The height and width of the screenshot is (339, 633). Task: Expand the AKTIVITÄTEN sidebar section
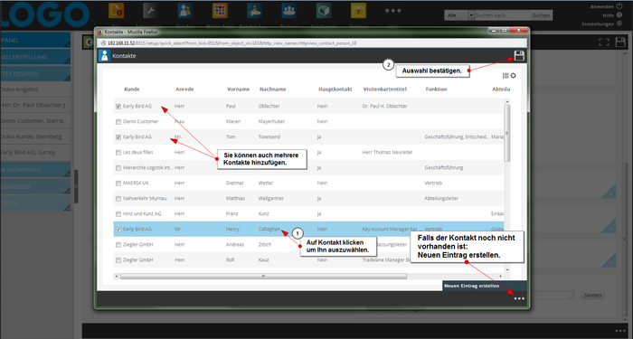pyautogui.click(x=35, y=170)
